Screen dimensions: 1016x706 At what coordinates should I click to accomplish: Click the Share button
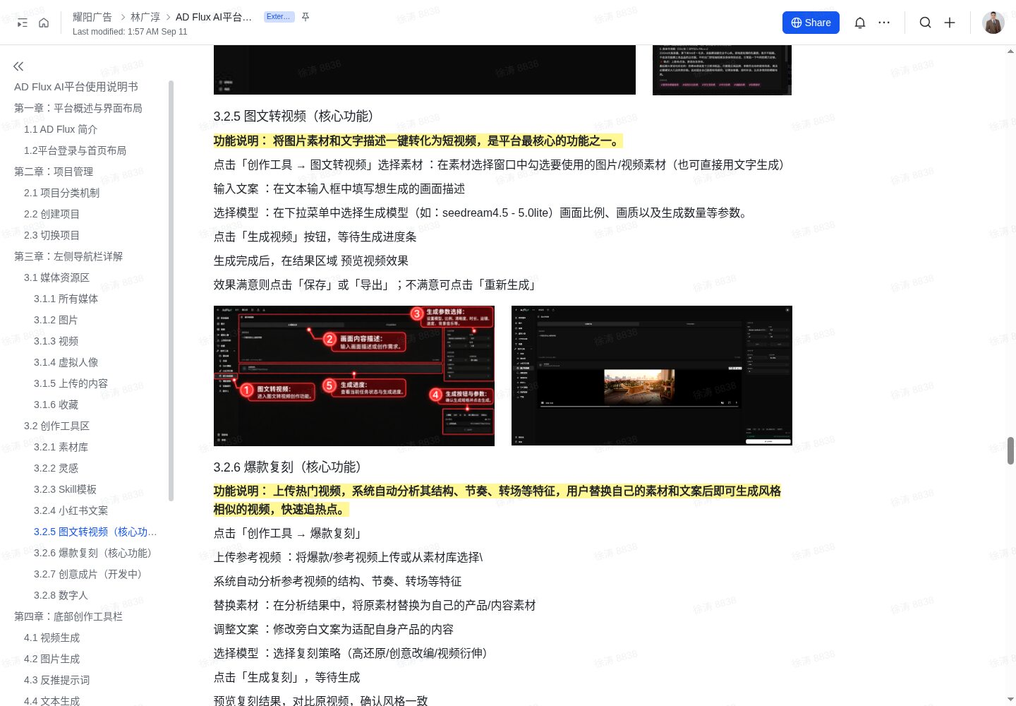pos(811,23)
